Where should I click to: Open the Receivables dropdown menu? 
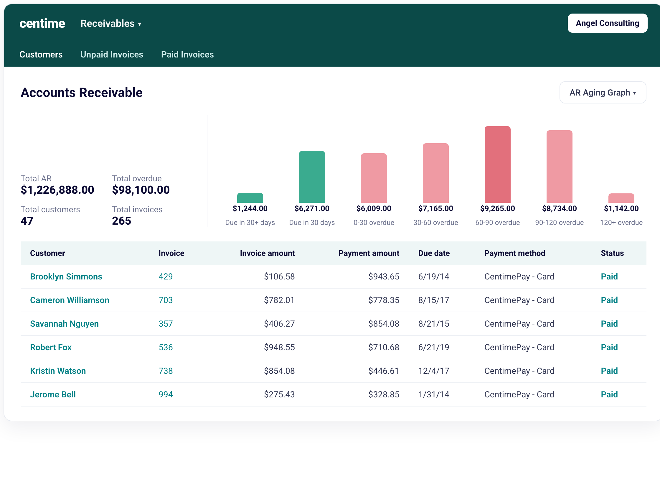[x=111, y=24]
